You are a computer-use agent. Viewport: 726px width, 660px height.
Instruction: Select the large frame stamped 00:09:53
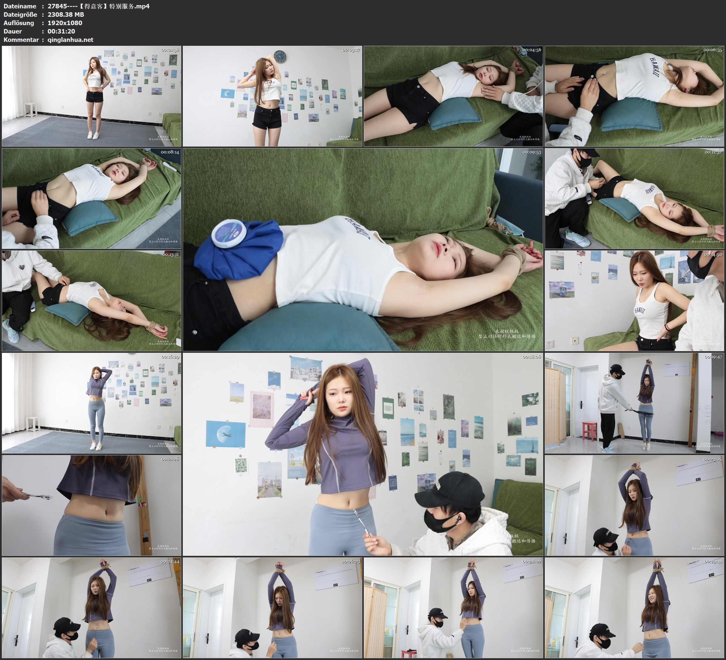coord(363,249)
